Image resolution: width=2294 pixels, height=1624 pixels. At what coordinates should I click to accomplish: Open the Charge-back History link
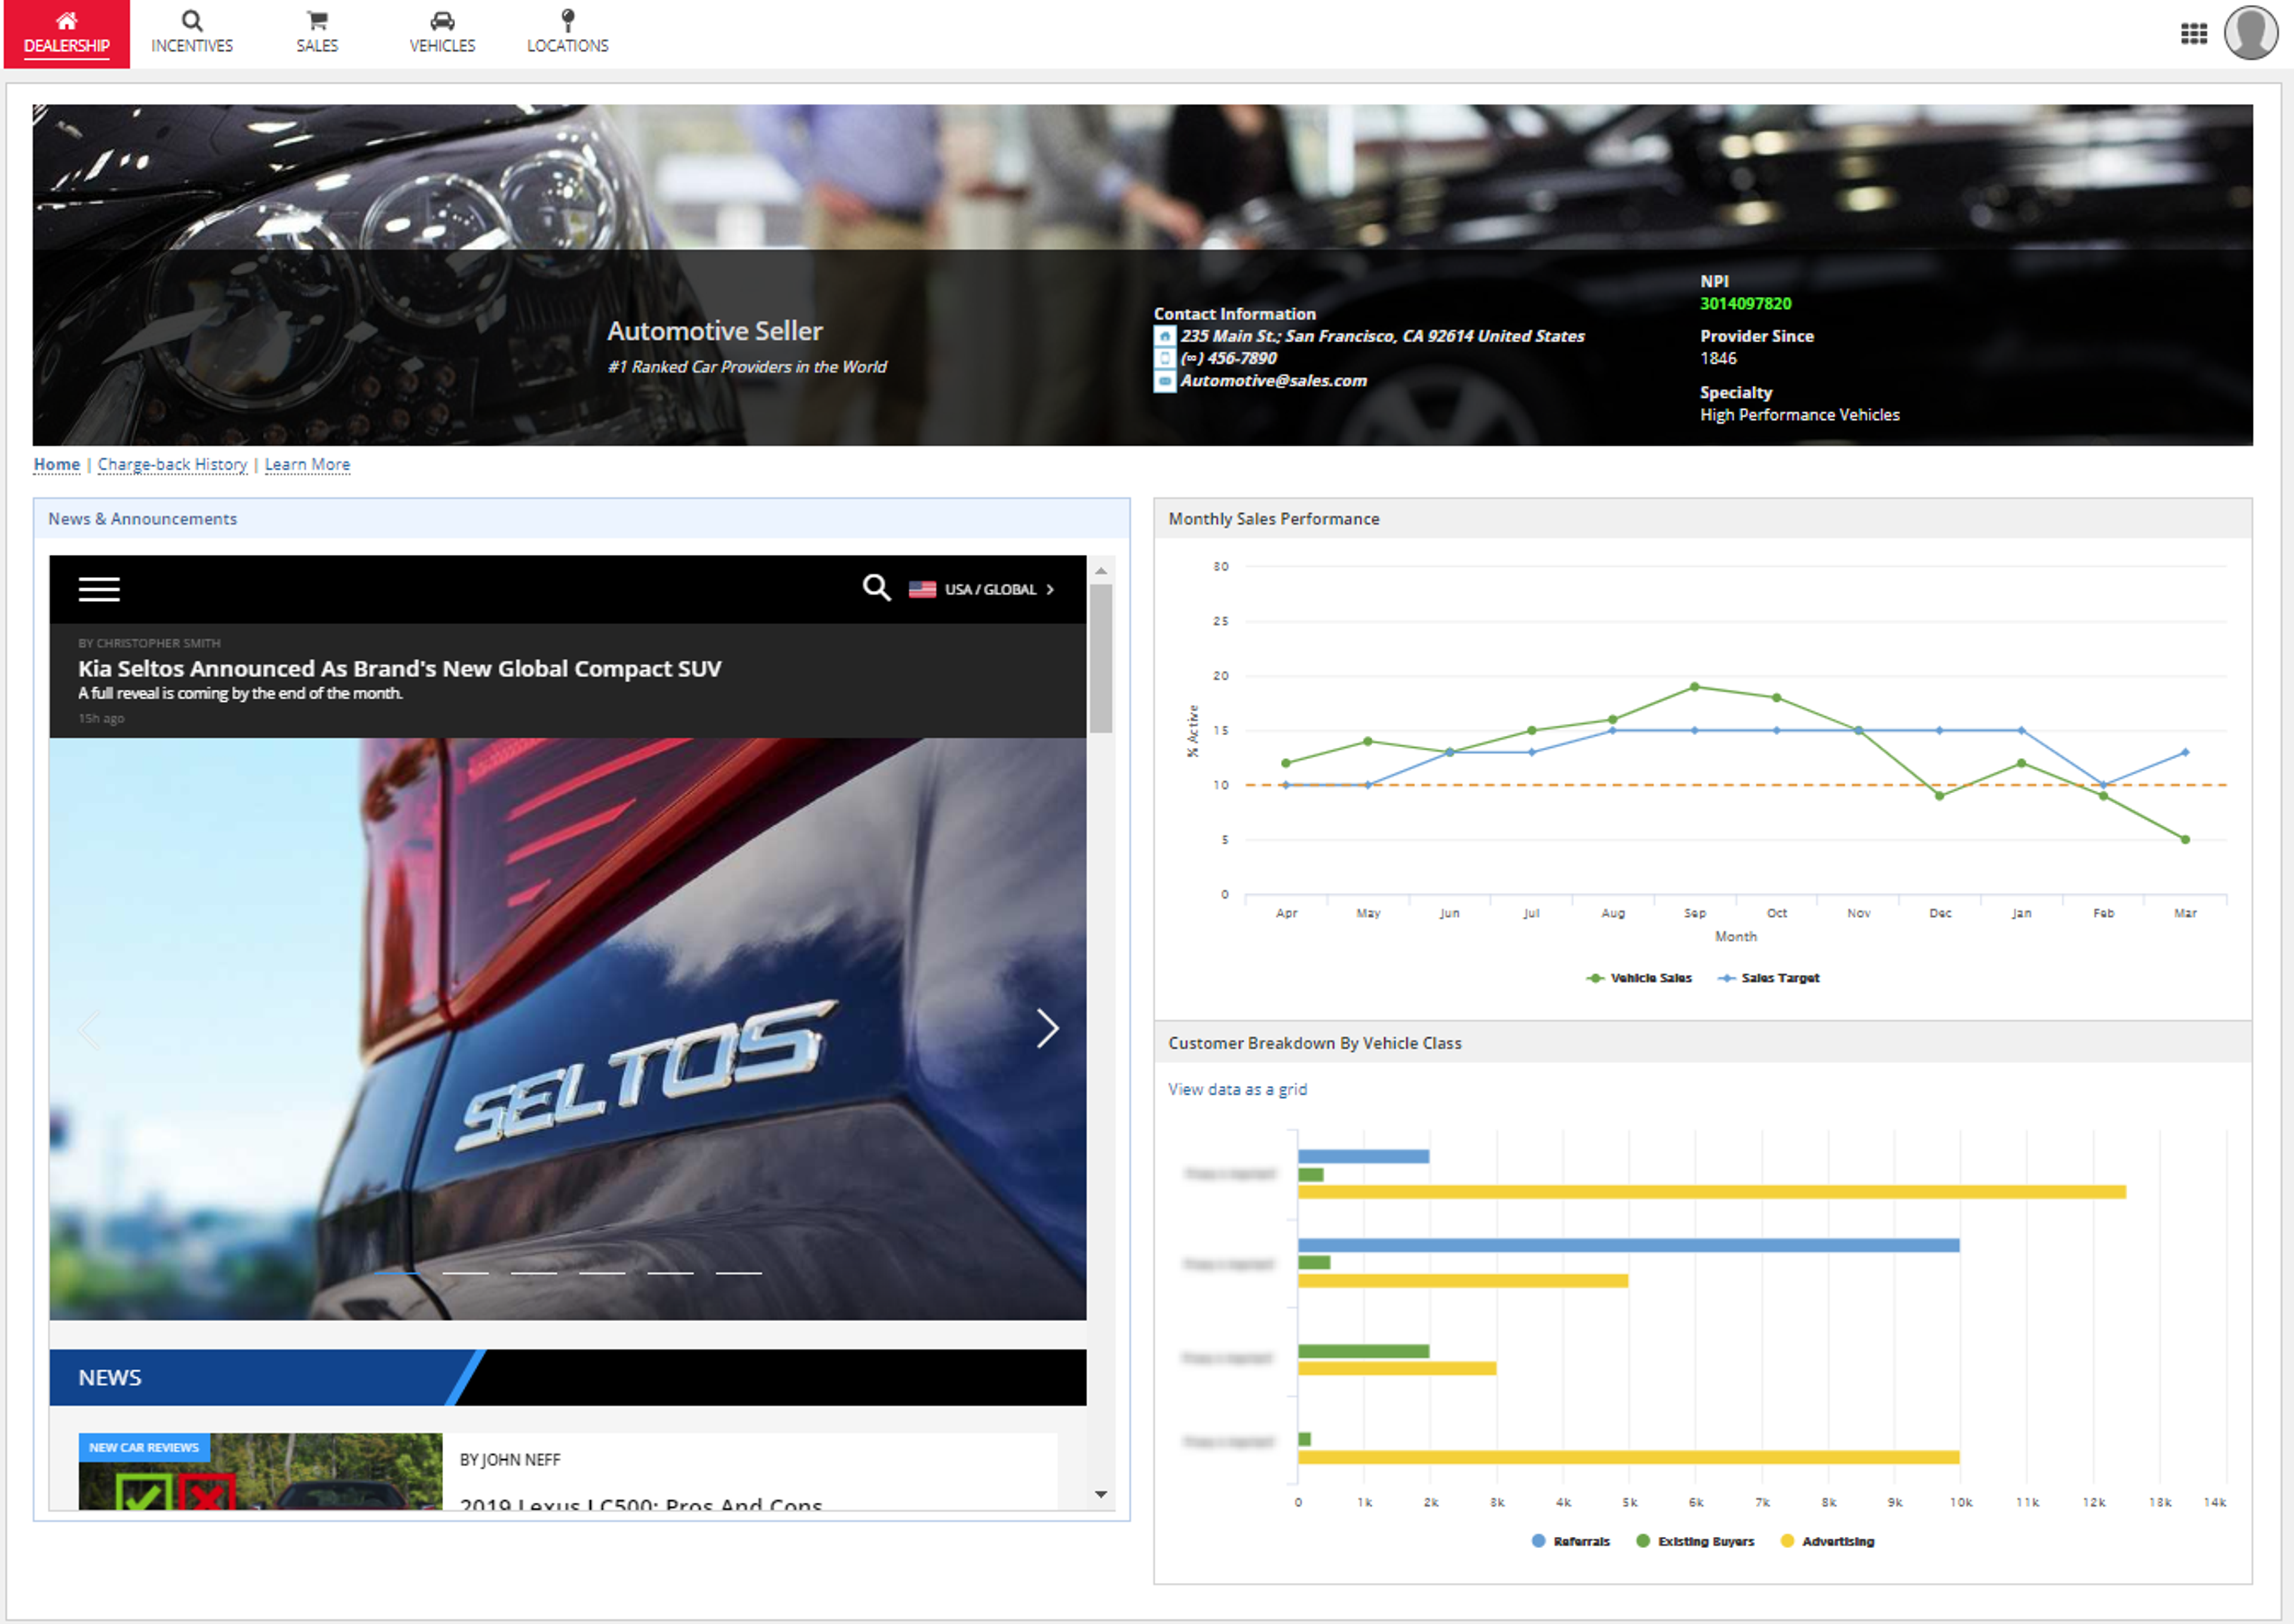(172, 465)
